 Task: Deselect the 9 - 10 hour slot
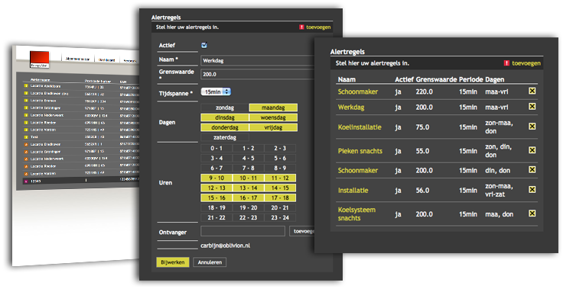click(x=216, y=178)
